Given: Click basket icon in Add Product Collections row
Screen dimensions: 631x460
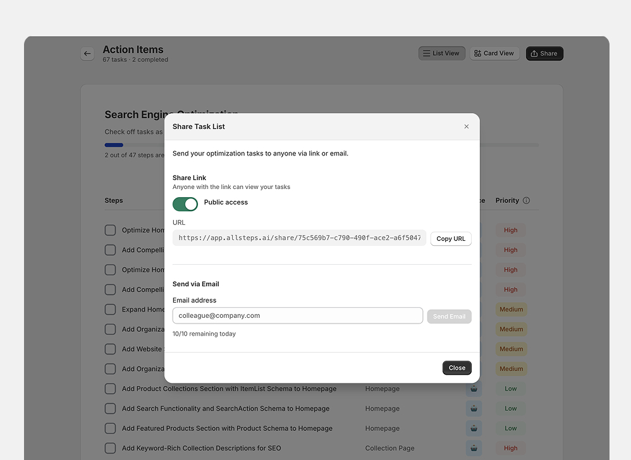Looking at the screenshot, I should (474, 389).
